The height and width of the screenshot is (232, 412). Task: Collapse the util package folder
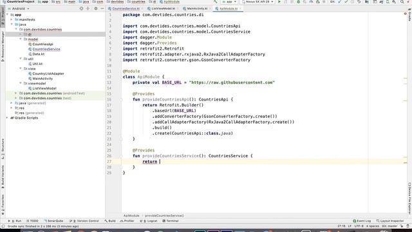[x=21, y=59]
